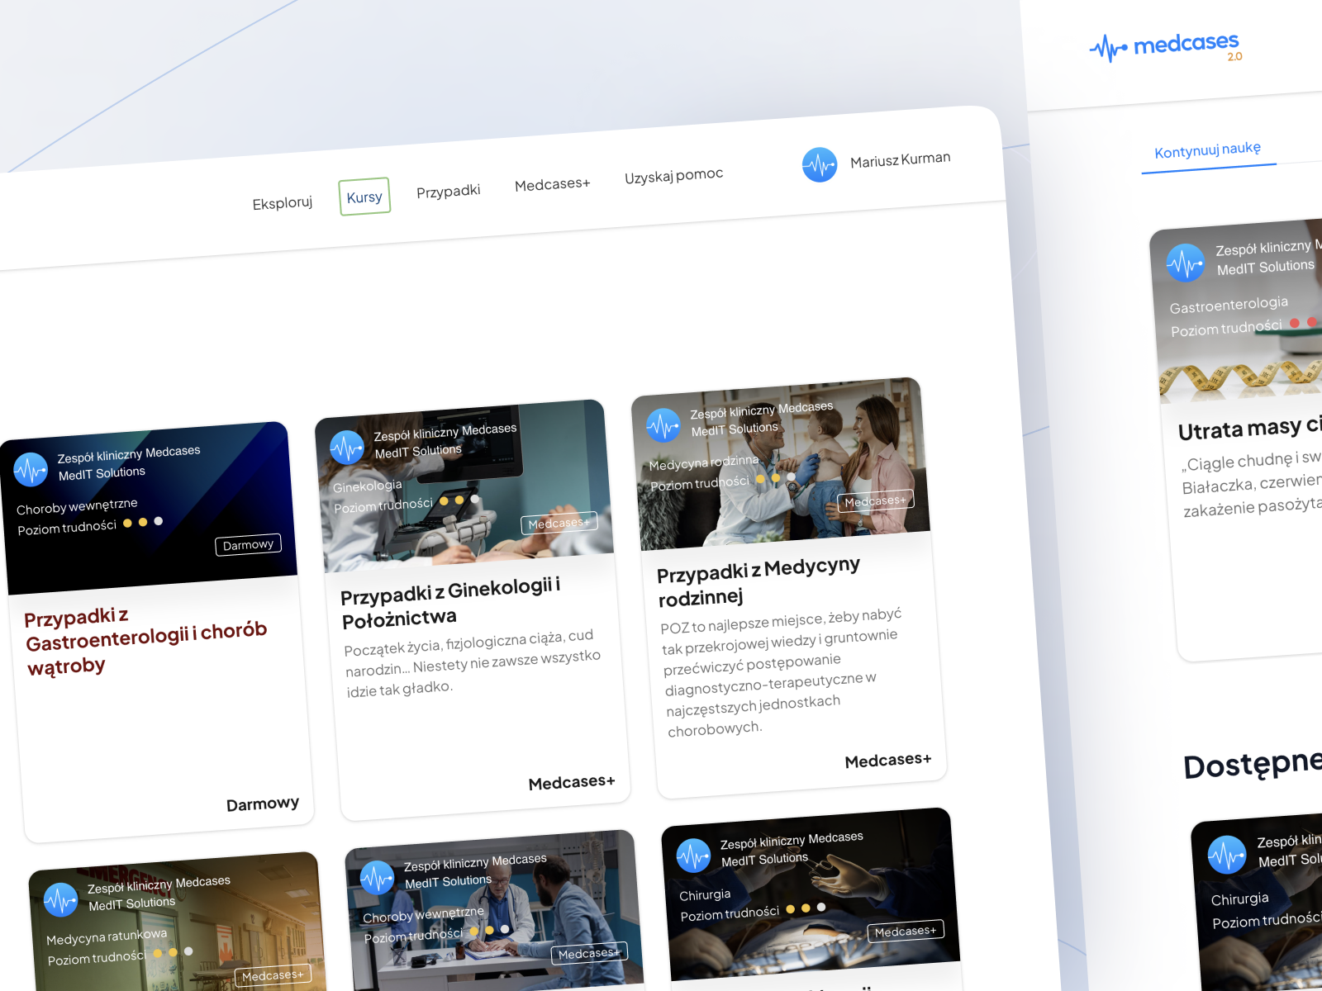Click the avatar icon on the Ginekologii course card
This screenshot has height=991, width=1322.
347,448
